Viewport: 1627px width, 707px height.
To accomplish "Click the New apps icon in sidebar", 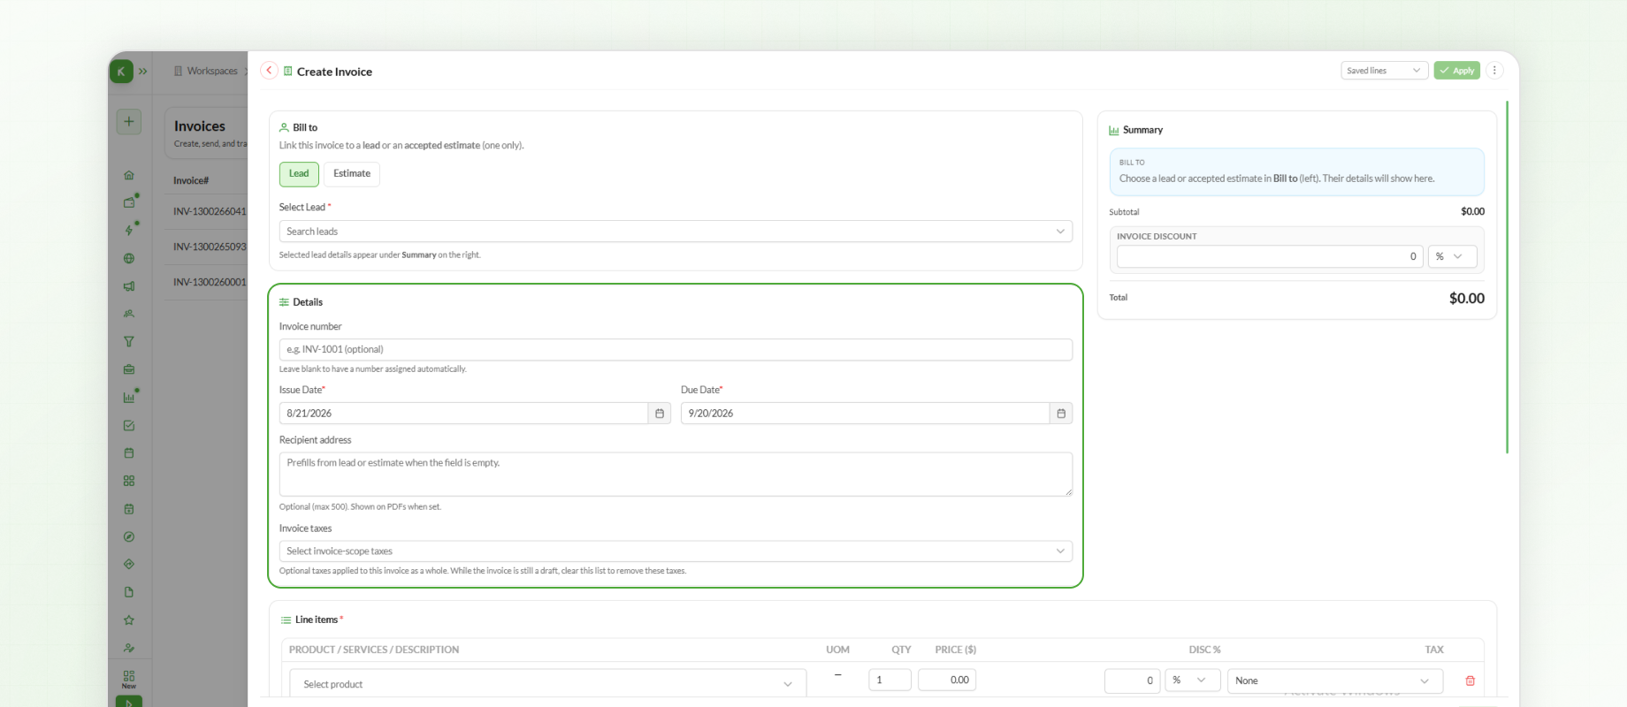I will click(x=129, y=679).
